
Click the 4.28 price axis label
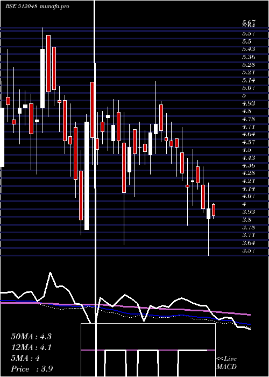tap(249, 173)
